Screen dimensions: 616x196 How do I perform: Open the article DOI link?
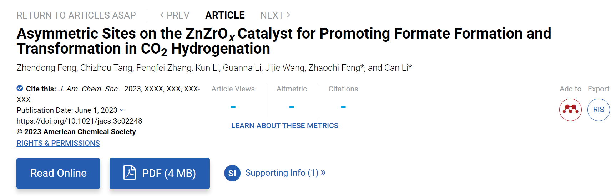[79, 121]
